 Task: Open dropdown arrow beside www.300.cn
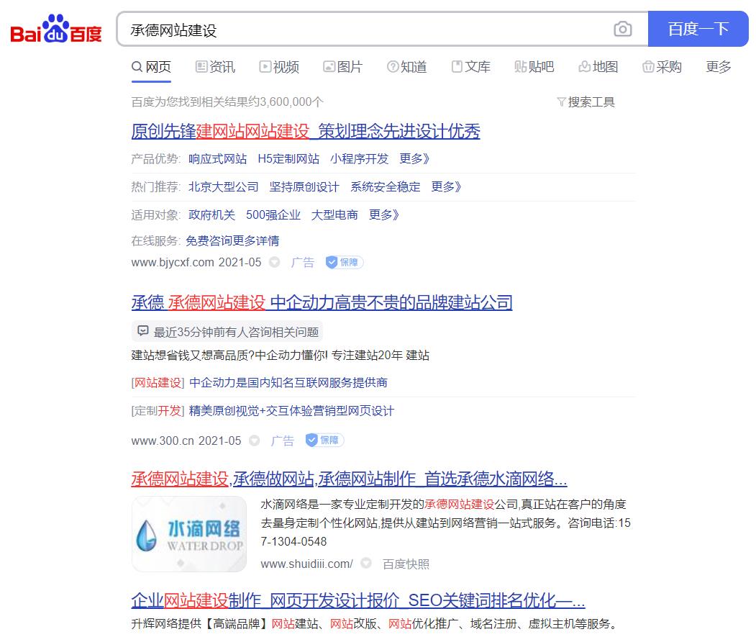254,440
